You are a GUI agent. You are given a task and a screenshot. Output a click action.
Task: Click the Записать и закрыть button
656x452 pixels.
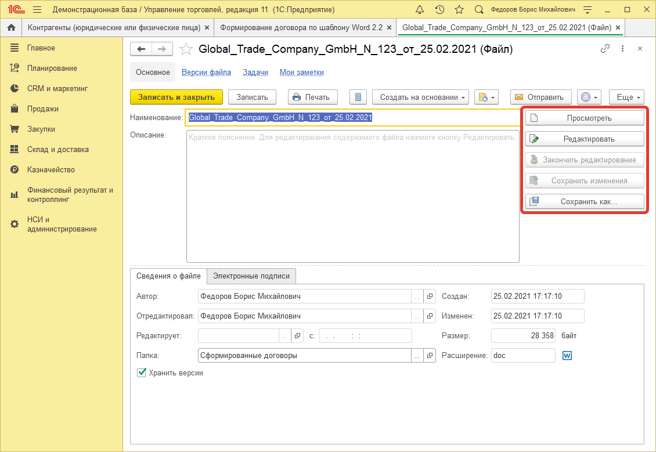(176, 97)
